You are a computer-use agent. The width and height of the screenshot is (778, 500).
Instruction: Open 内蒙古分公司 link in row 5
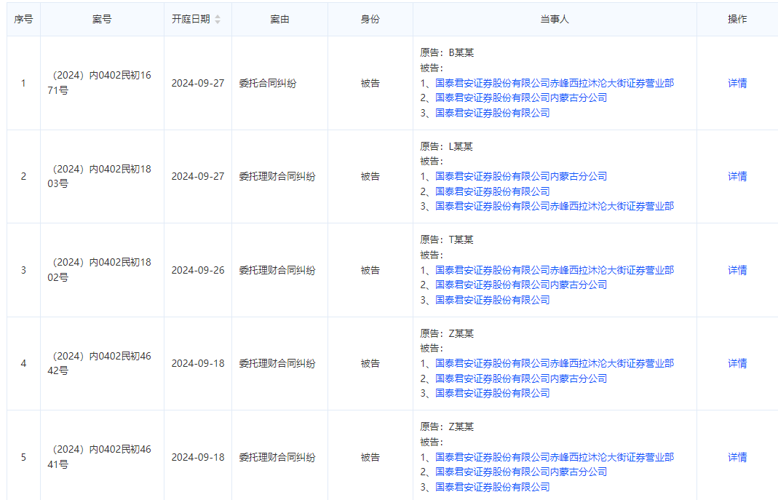[x=521, y=472]
